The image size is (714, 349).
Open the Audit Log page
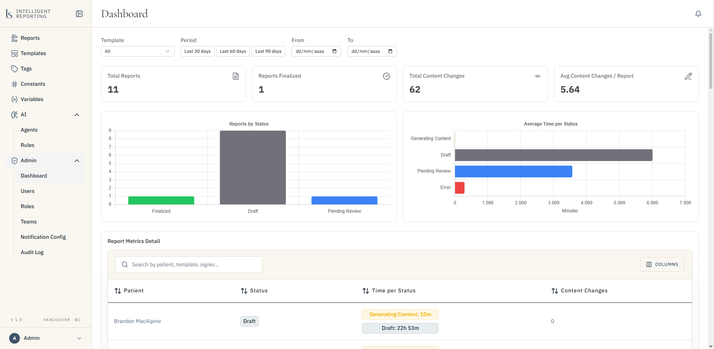(32, 253)
